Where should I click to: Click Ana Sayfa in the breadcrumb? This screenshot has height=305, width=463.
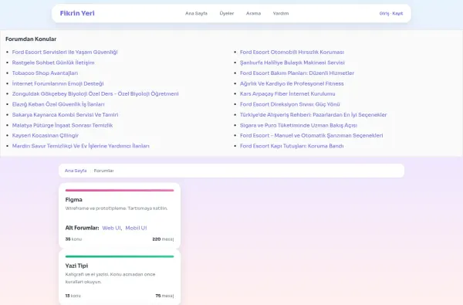click(x=76, y=171)
